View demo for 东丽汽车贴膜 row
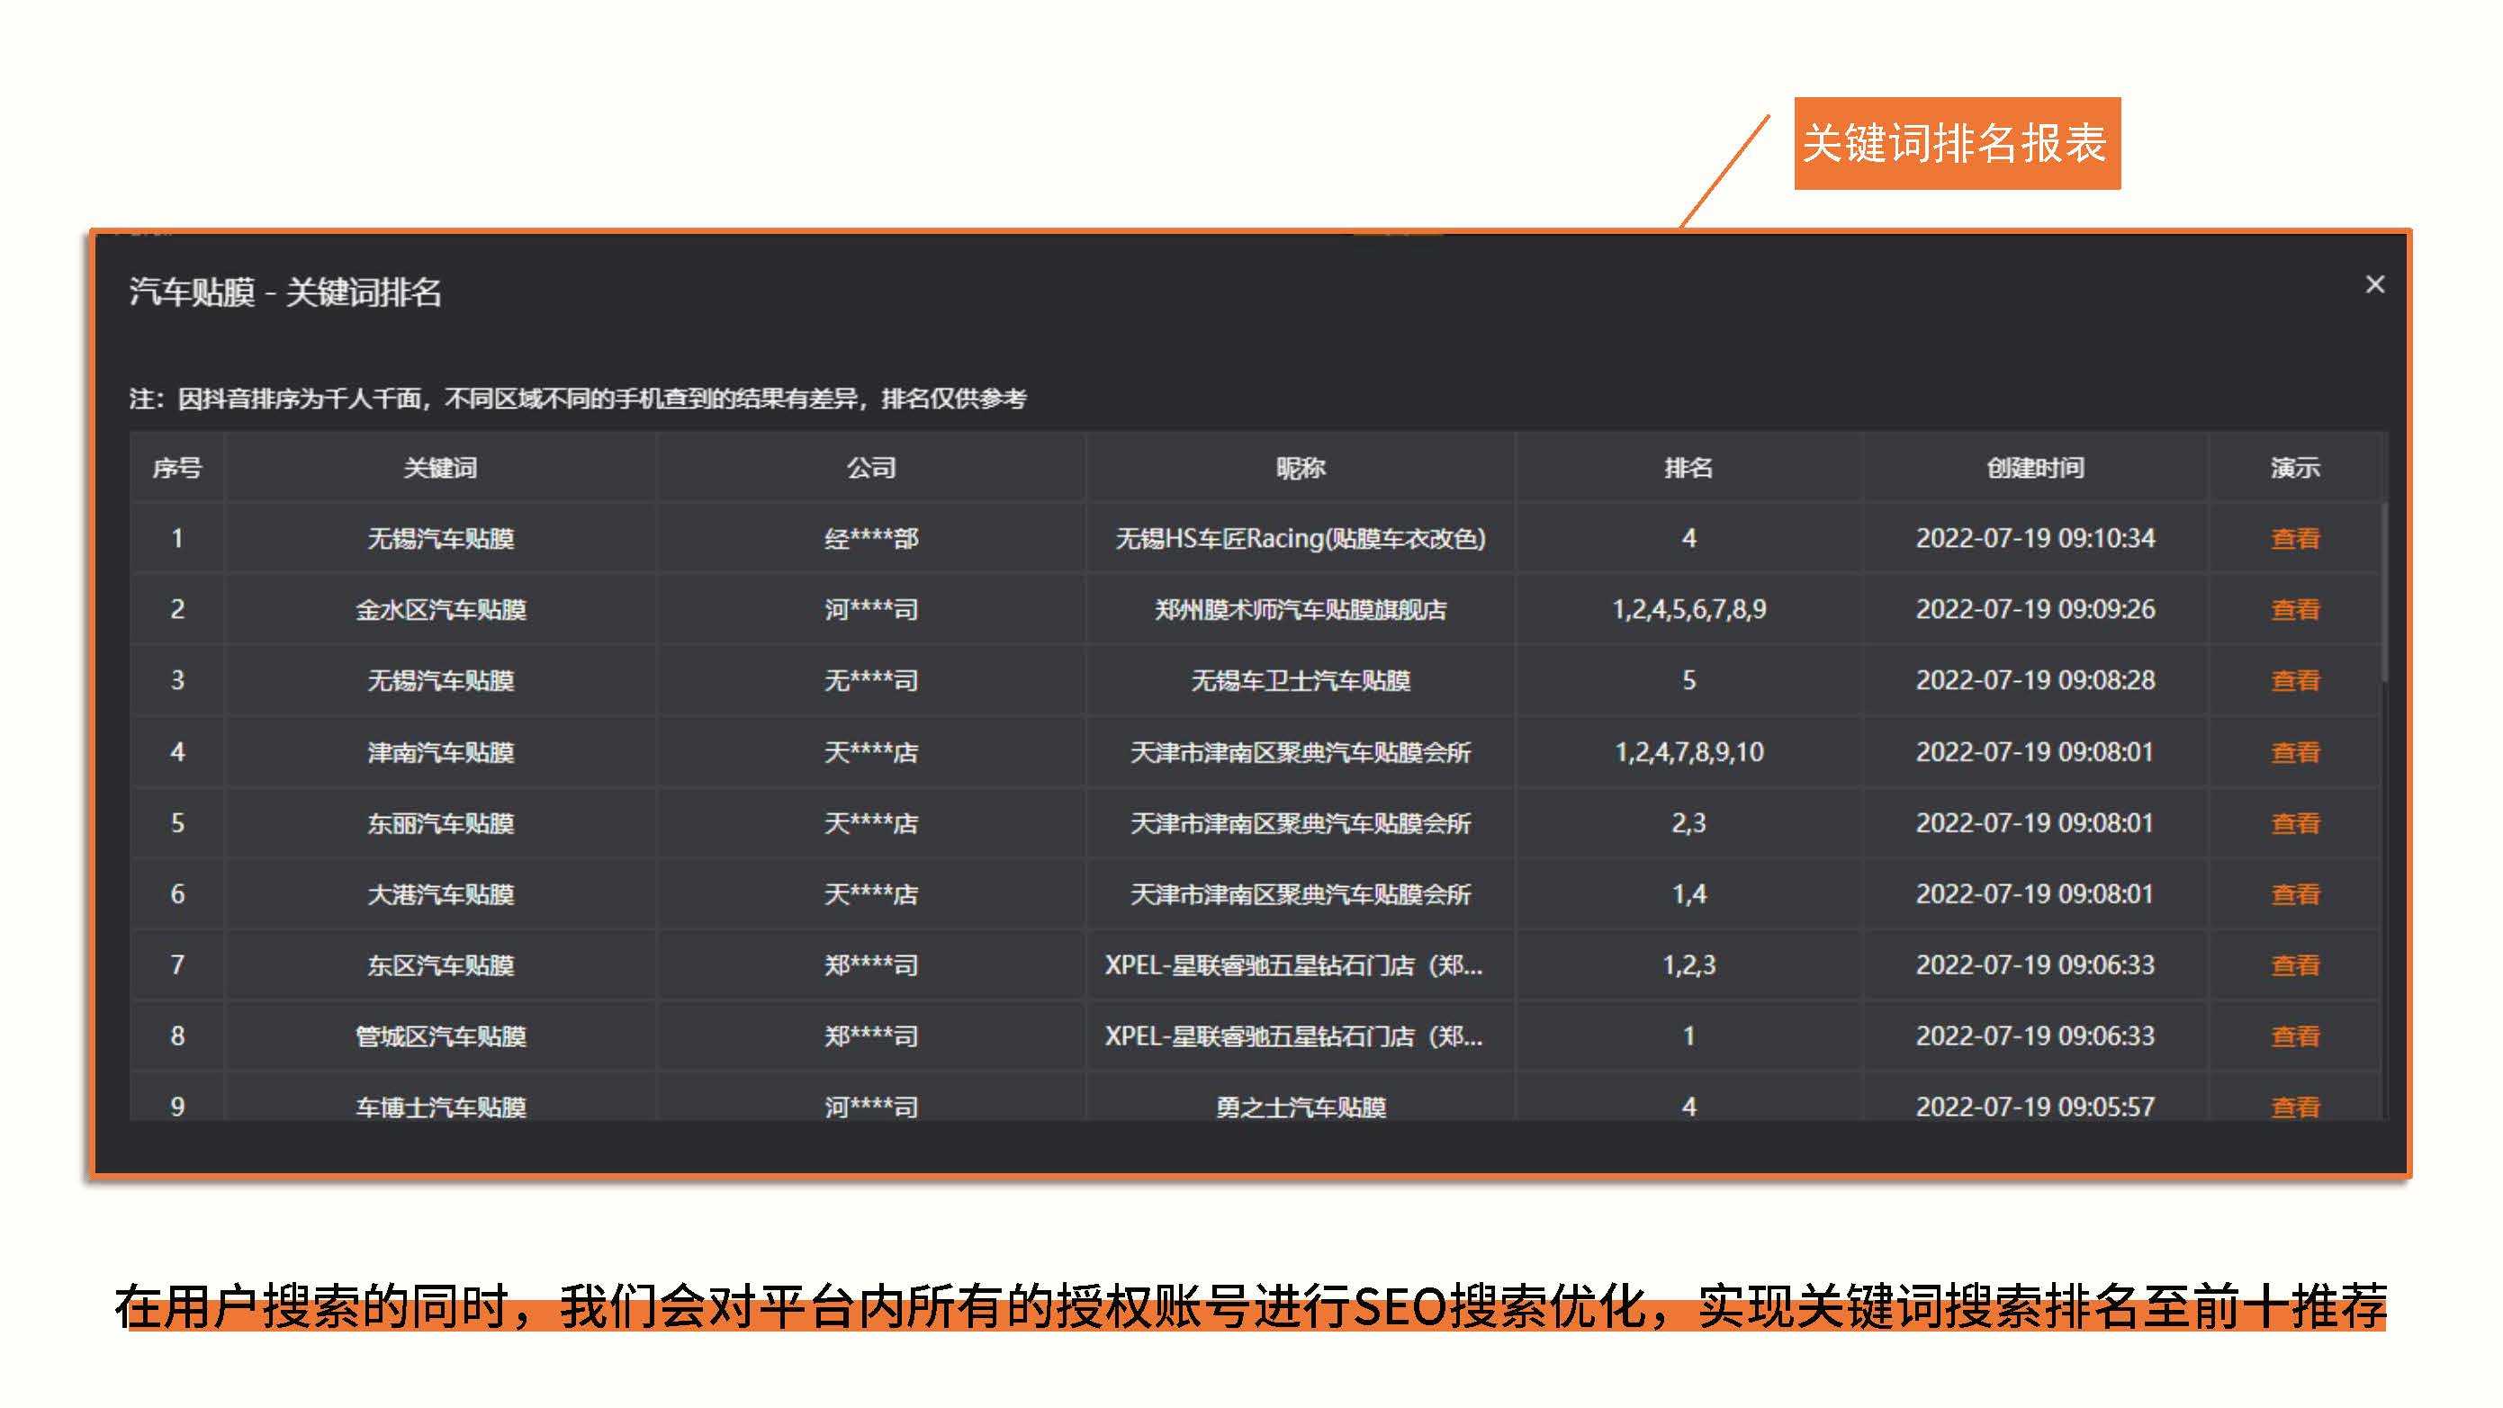The height and width of the screenshot is (1408, 2503). coord(2295,823)
